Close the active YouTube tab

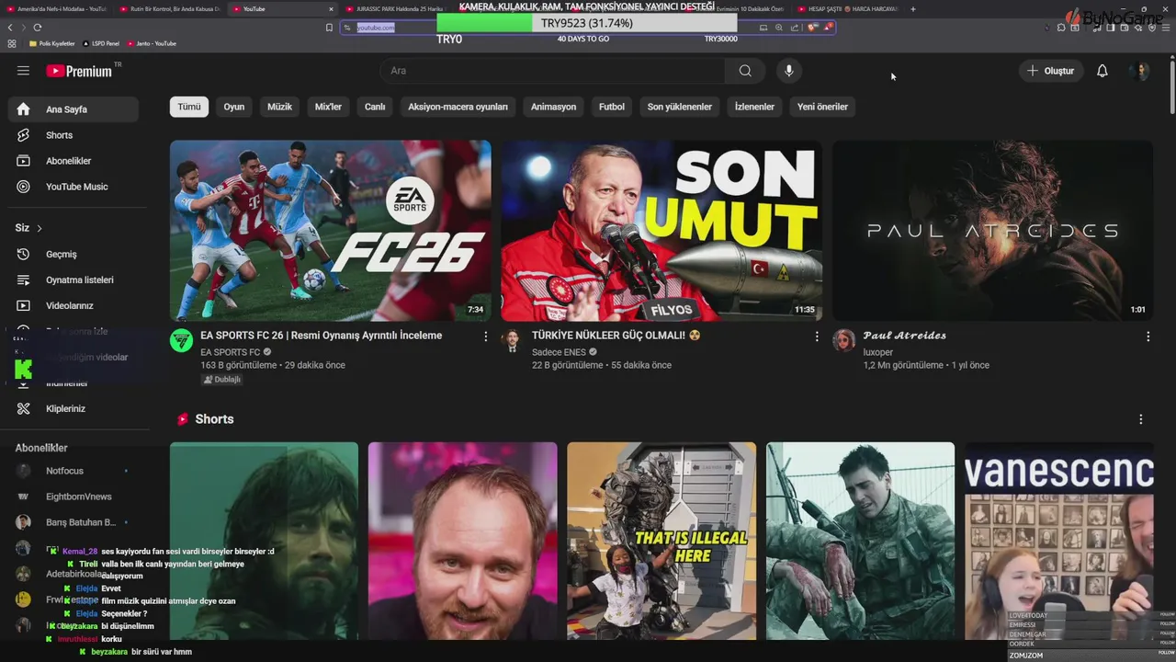click(331, 9)
